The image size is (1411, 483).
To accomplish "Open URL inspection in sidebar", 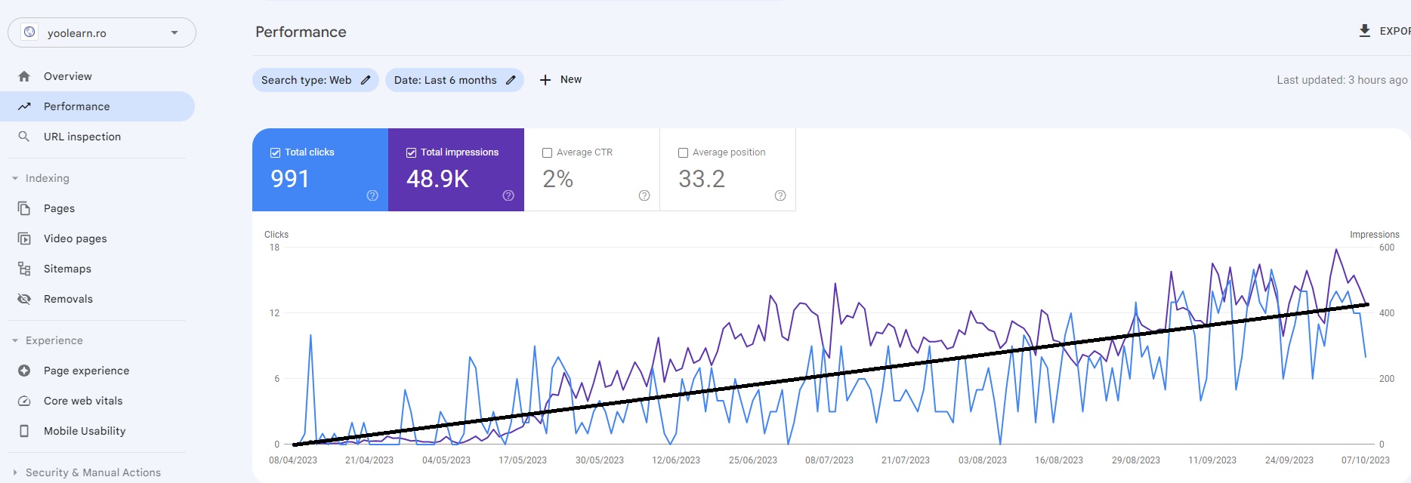I will click(82, 137).
